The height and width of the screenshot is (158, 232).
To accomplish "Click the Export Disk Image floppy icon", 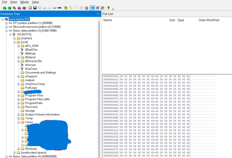I will 35,8.
